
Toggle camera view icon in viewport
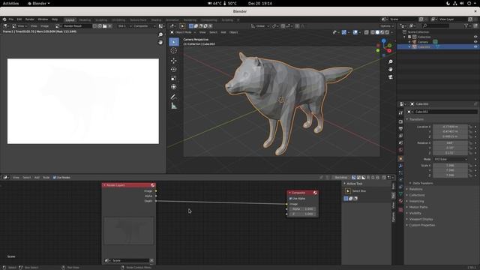pyautogui.click(x=391, y=77)
